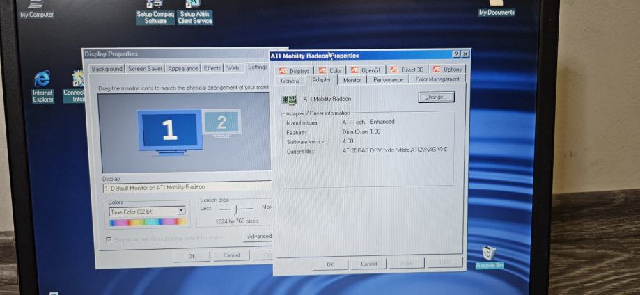640x295 pixels.
Task: Click the Change... adapter button
Action: [437, 97]
